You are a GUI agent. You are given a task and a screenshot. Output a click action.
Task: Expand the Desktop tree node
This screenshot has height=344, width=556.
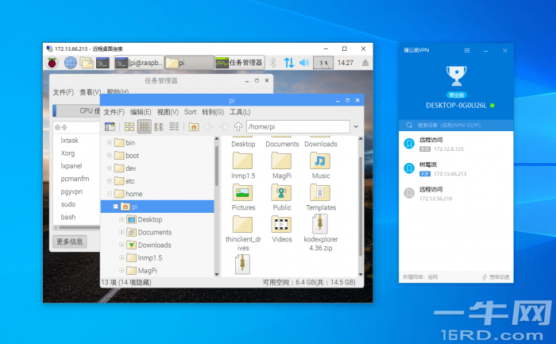pos(122,219)
